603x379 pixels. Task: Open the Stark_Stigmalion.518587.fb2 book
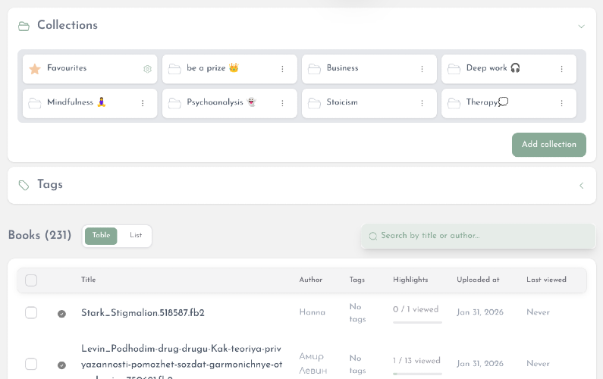143,313
